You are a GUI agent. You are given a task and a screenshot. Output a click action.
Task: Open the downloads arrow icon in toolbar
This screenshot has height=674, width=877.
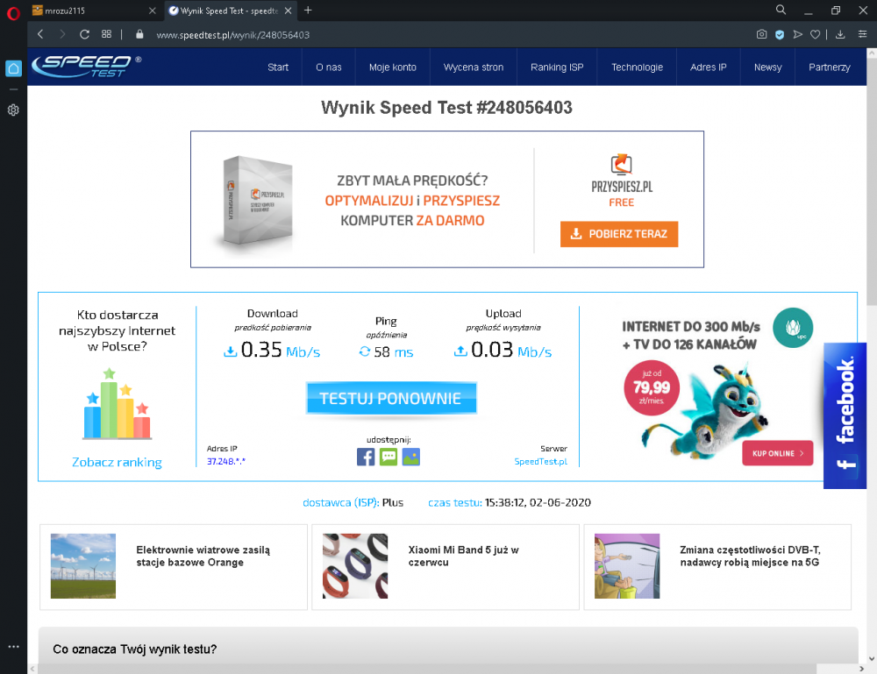840,34
